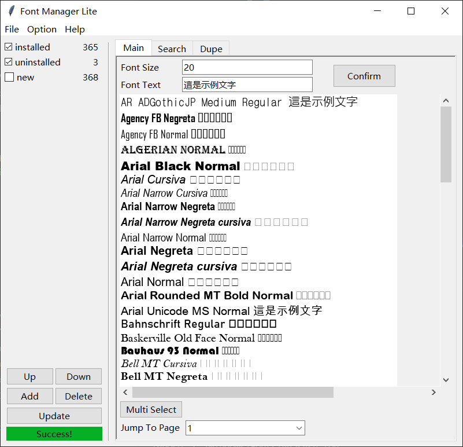Image resolution: width=463 pixels, height=447 pixels.
Task: Click the font list scroll up arrow
Action: (x=446, y=101)
